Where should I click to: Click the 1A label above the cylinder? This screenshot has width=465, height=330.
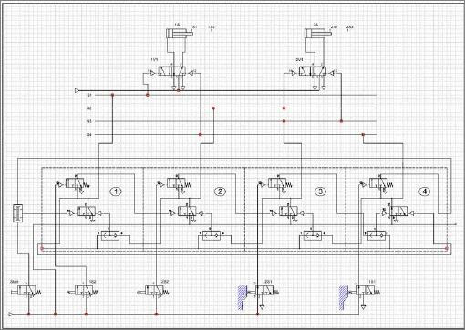(x=177, y=25)
